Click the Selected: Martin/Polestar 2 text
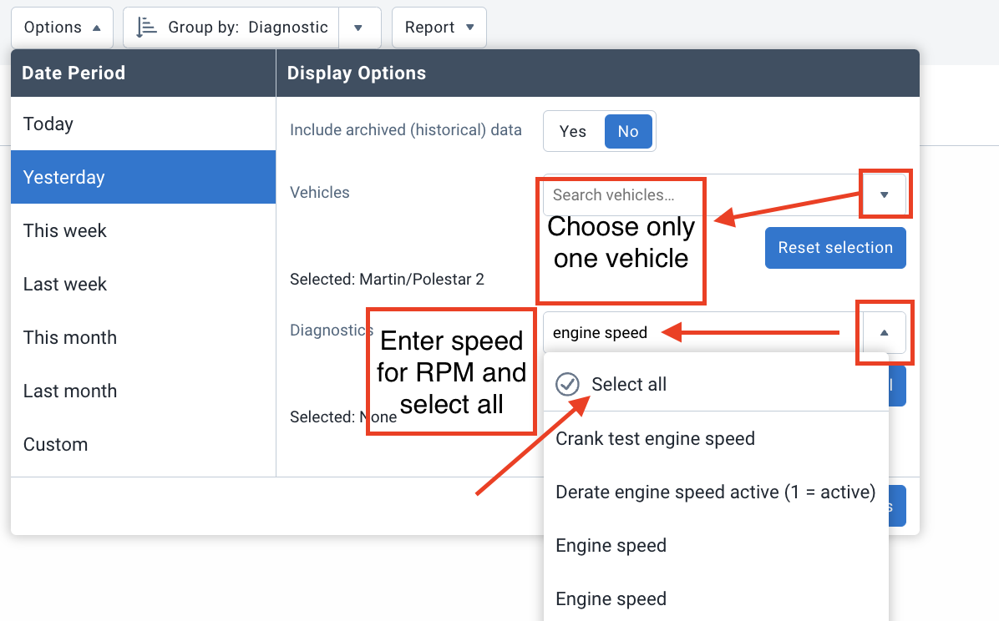This screenshot has width=999, height=621. [x=387, y=280]
